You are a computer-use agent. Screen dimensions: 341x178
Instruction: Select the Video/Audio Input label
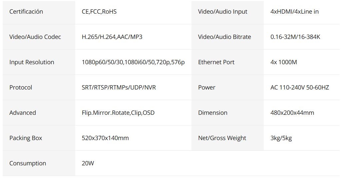coord(223,12)
